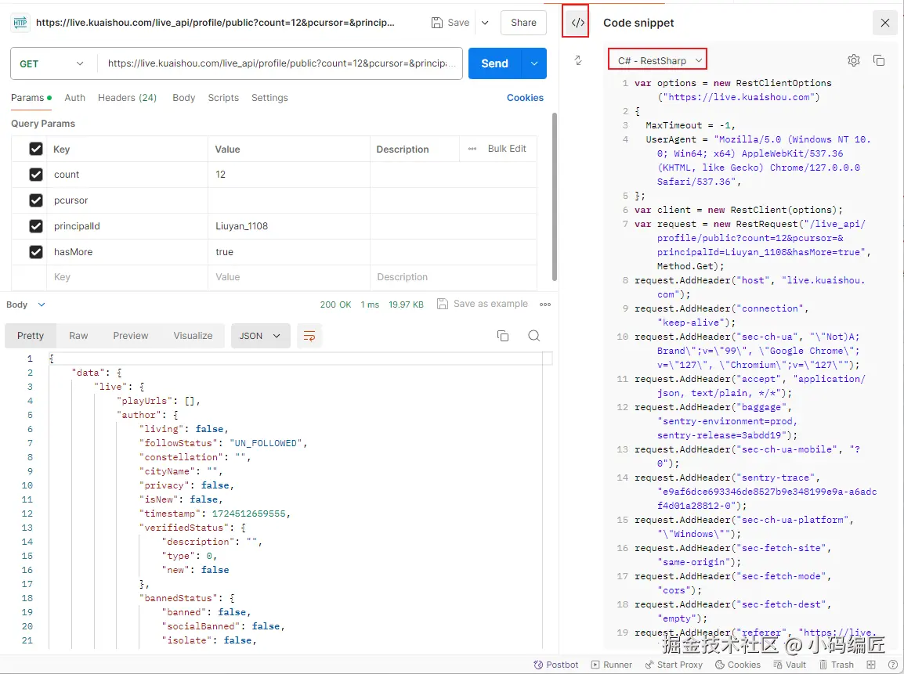This screenshot has height=674, width=904.
Task: Toggle the layout grid icon in status bar
Action: point(871,665)
